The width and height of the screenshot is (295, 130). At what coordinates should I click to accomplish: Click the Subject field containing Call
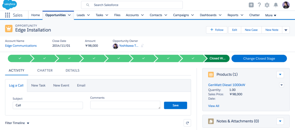coord(48,105)
